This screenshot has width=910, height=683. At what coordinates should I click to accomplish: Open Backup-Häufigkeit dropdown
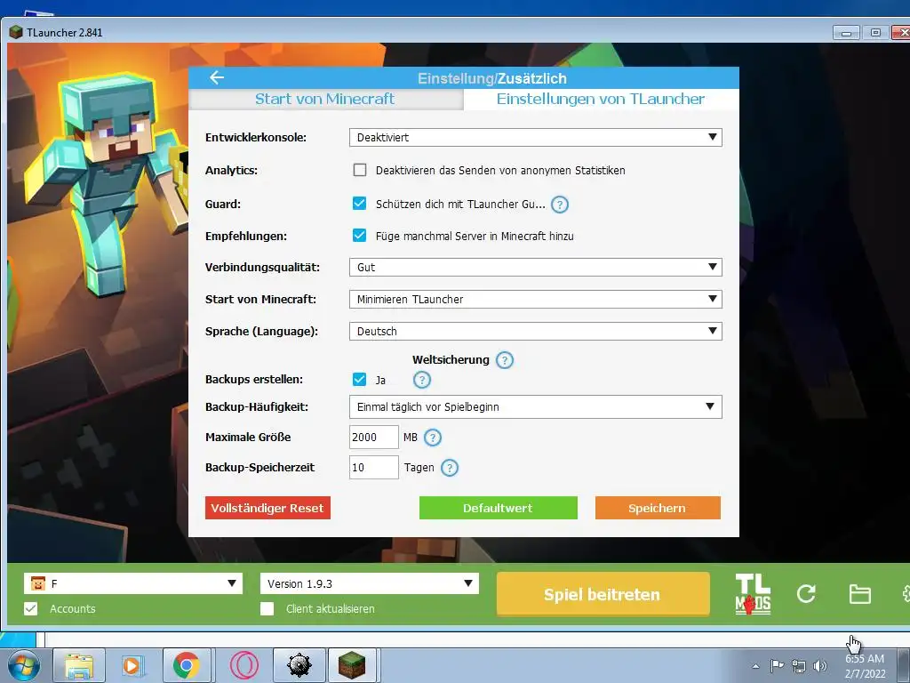tap(536, 406)
